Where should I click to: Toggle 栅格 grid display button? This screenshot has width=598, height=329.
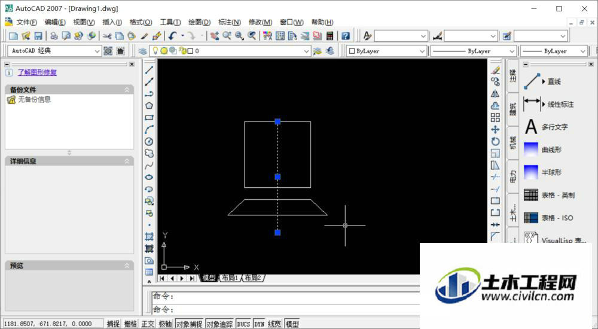130,324
